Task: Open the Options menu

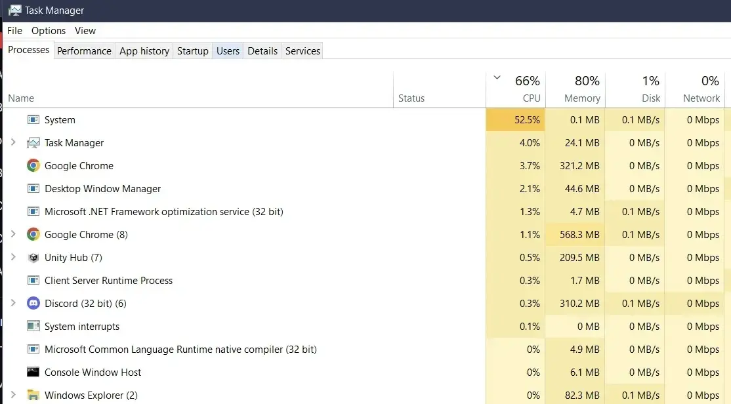Action: pos(48,30)
